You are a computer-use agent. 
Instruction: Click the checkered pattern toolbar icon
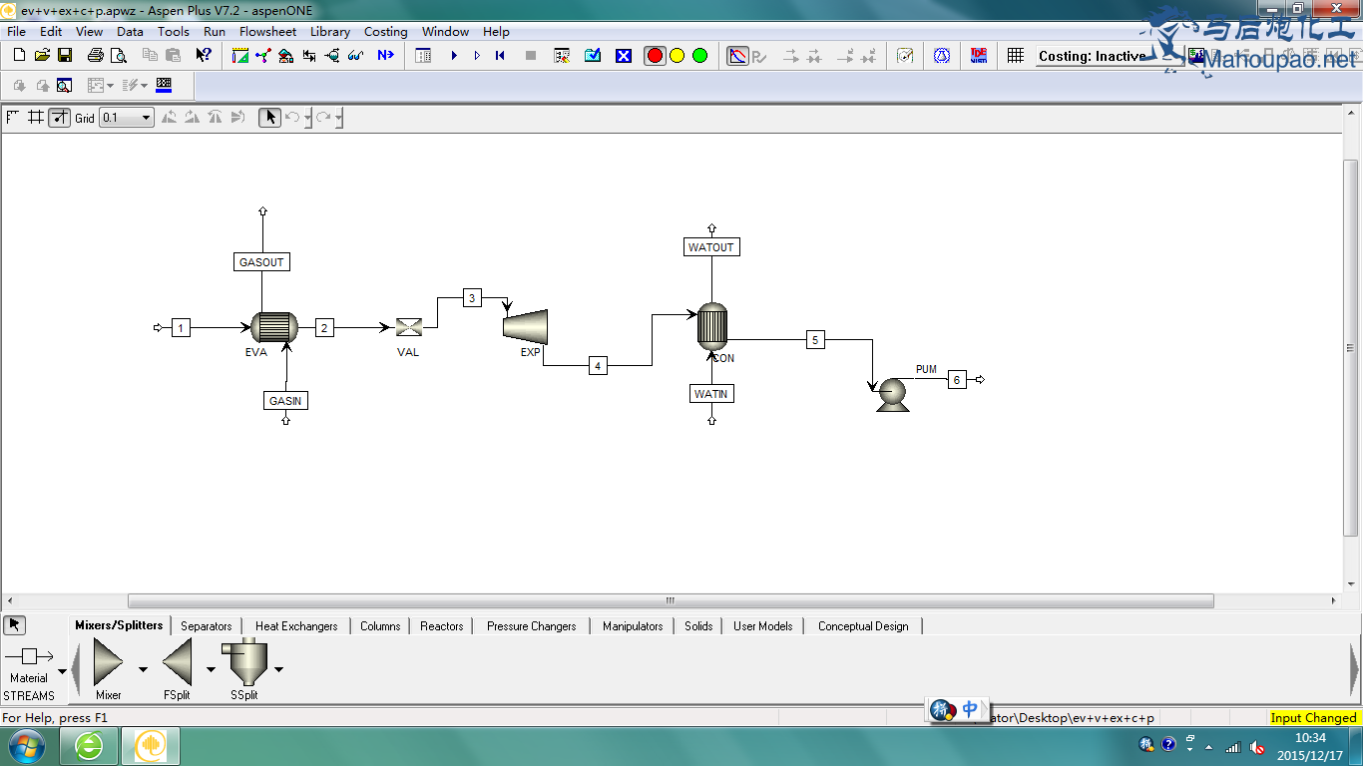click(164, 86)
